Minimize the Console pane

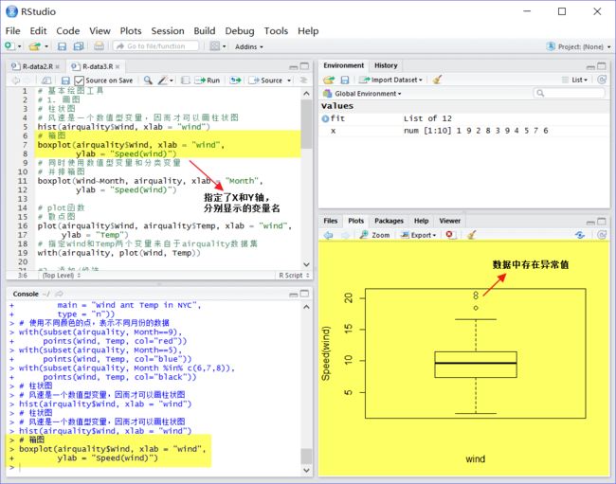294,295
